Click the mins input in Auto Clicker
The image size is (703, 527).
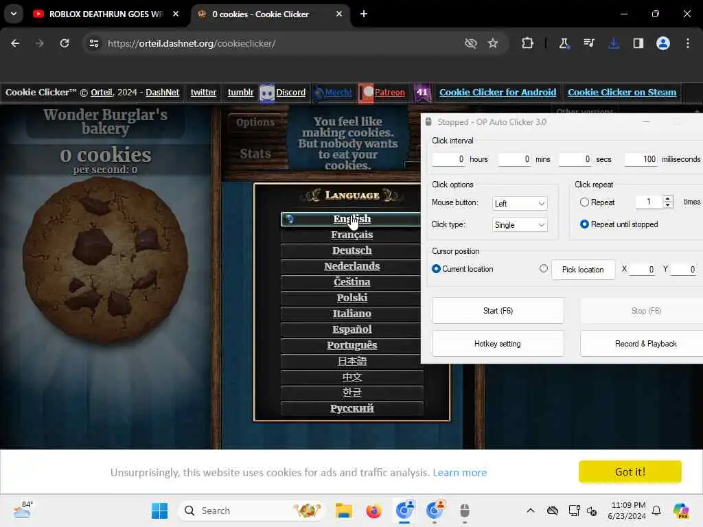514,159
